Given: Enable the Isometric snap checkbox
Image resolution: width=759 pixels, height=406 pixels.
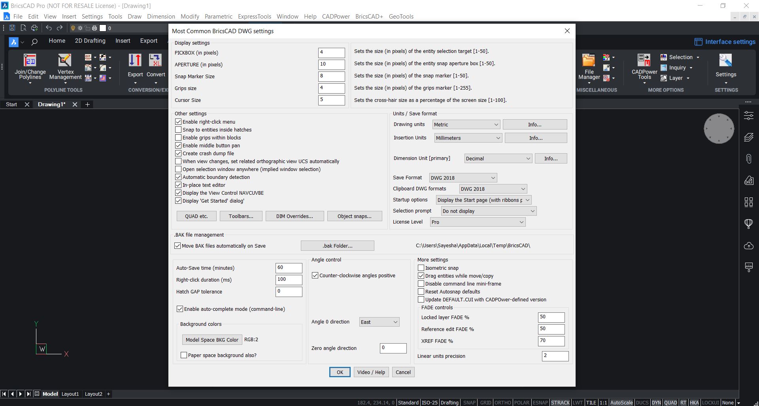Looking at the screenshot, I should [421, 268].
